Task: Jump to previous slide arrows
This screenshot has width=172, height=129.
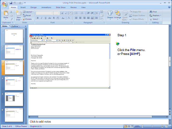Action: tap(170, 112)
